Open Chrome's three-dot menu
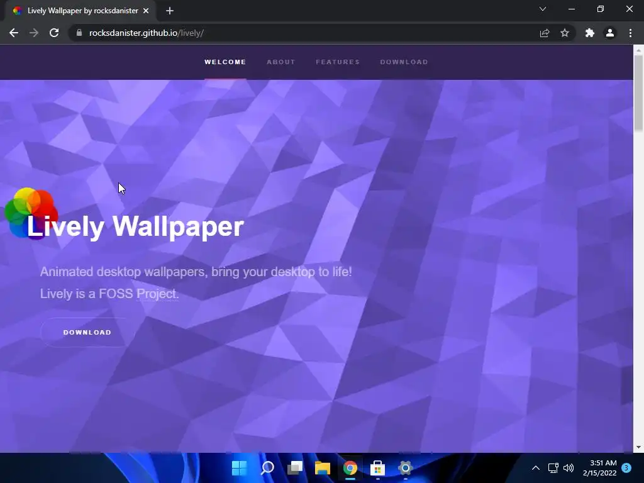 (x=630, y=33)
